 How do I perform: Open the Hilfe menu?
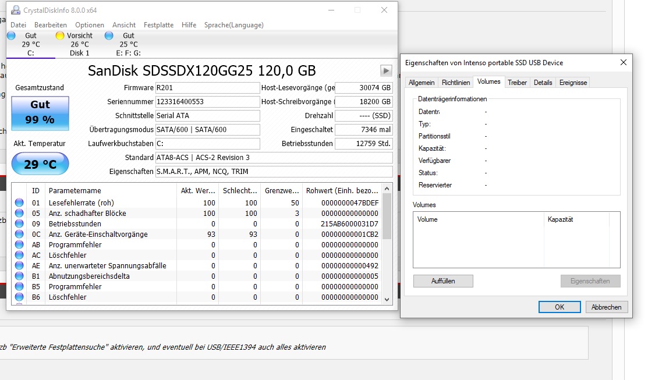[189, 25]
